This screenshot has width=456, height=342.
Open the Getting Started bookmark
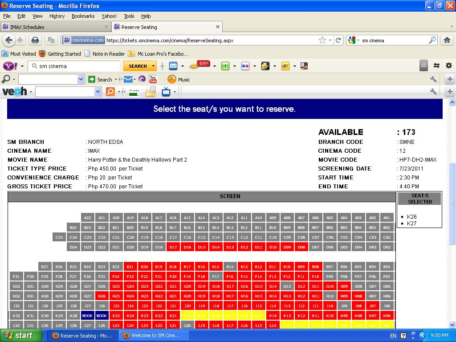tap(60, 54)
